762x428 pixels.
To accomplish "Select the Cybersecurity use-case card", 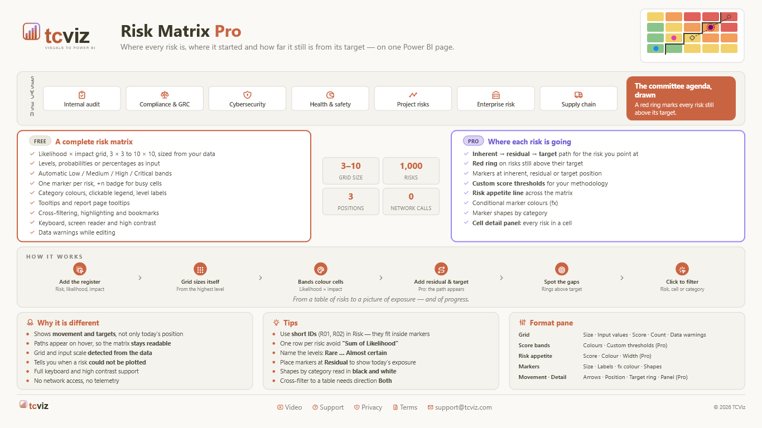I will (x=248, y=99).
